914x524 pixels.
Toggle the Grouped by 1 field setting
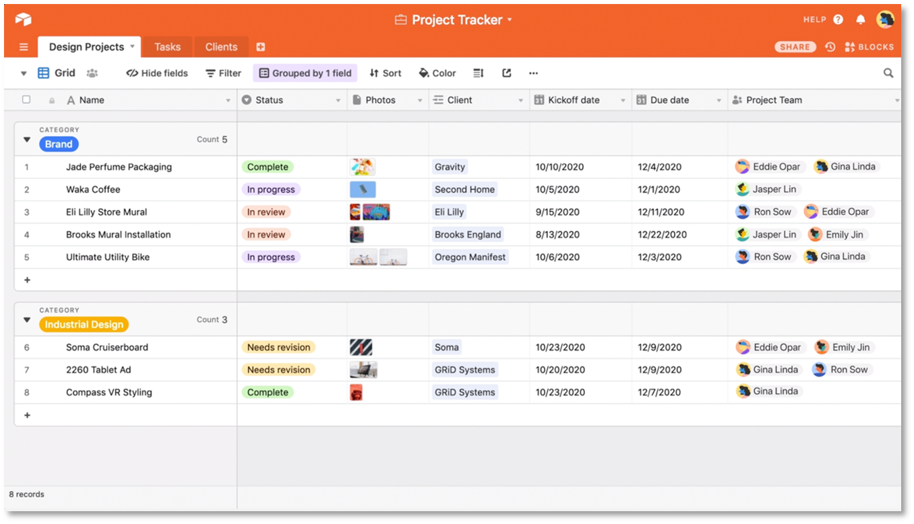[305, 73]
